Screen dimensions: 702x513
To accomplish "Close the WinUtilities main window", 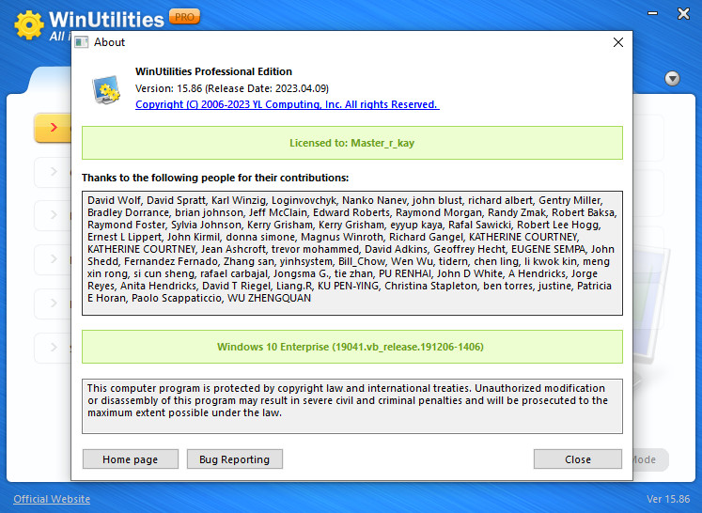I will (683, 13).
